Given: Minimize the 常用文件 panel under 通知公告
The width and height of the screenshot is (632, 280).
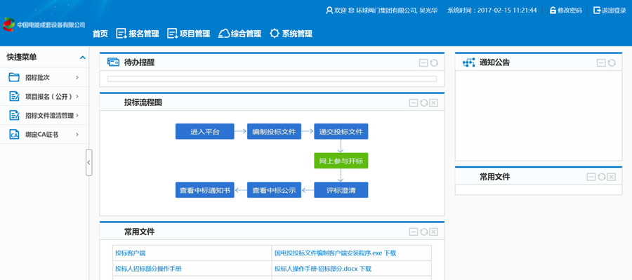Looking at the screenshot, I should pyautogui.click(x=591, y=177).
